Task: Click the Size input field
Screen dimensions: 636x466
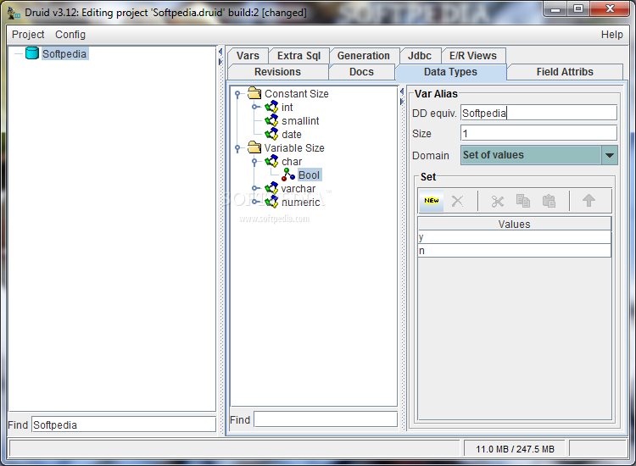Action: [538, 133]
